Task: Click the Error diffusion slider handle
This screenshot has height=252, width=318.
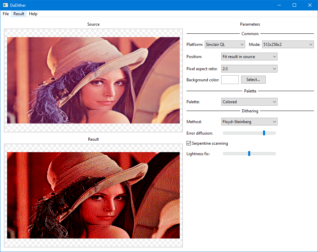Action: pos(264,133)
